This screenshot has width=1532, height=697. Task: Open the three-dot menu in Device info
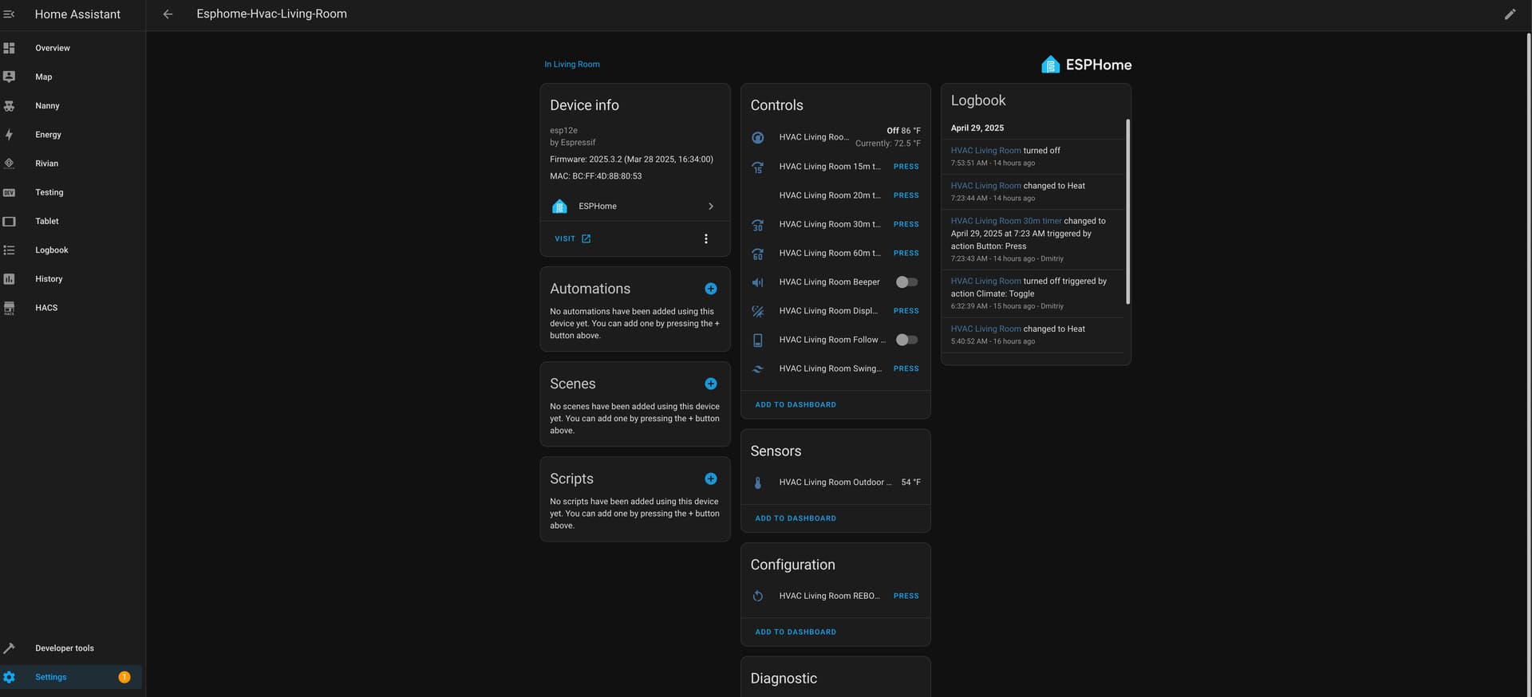pyautogui.click(x=705, y=238)
